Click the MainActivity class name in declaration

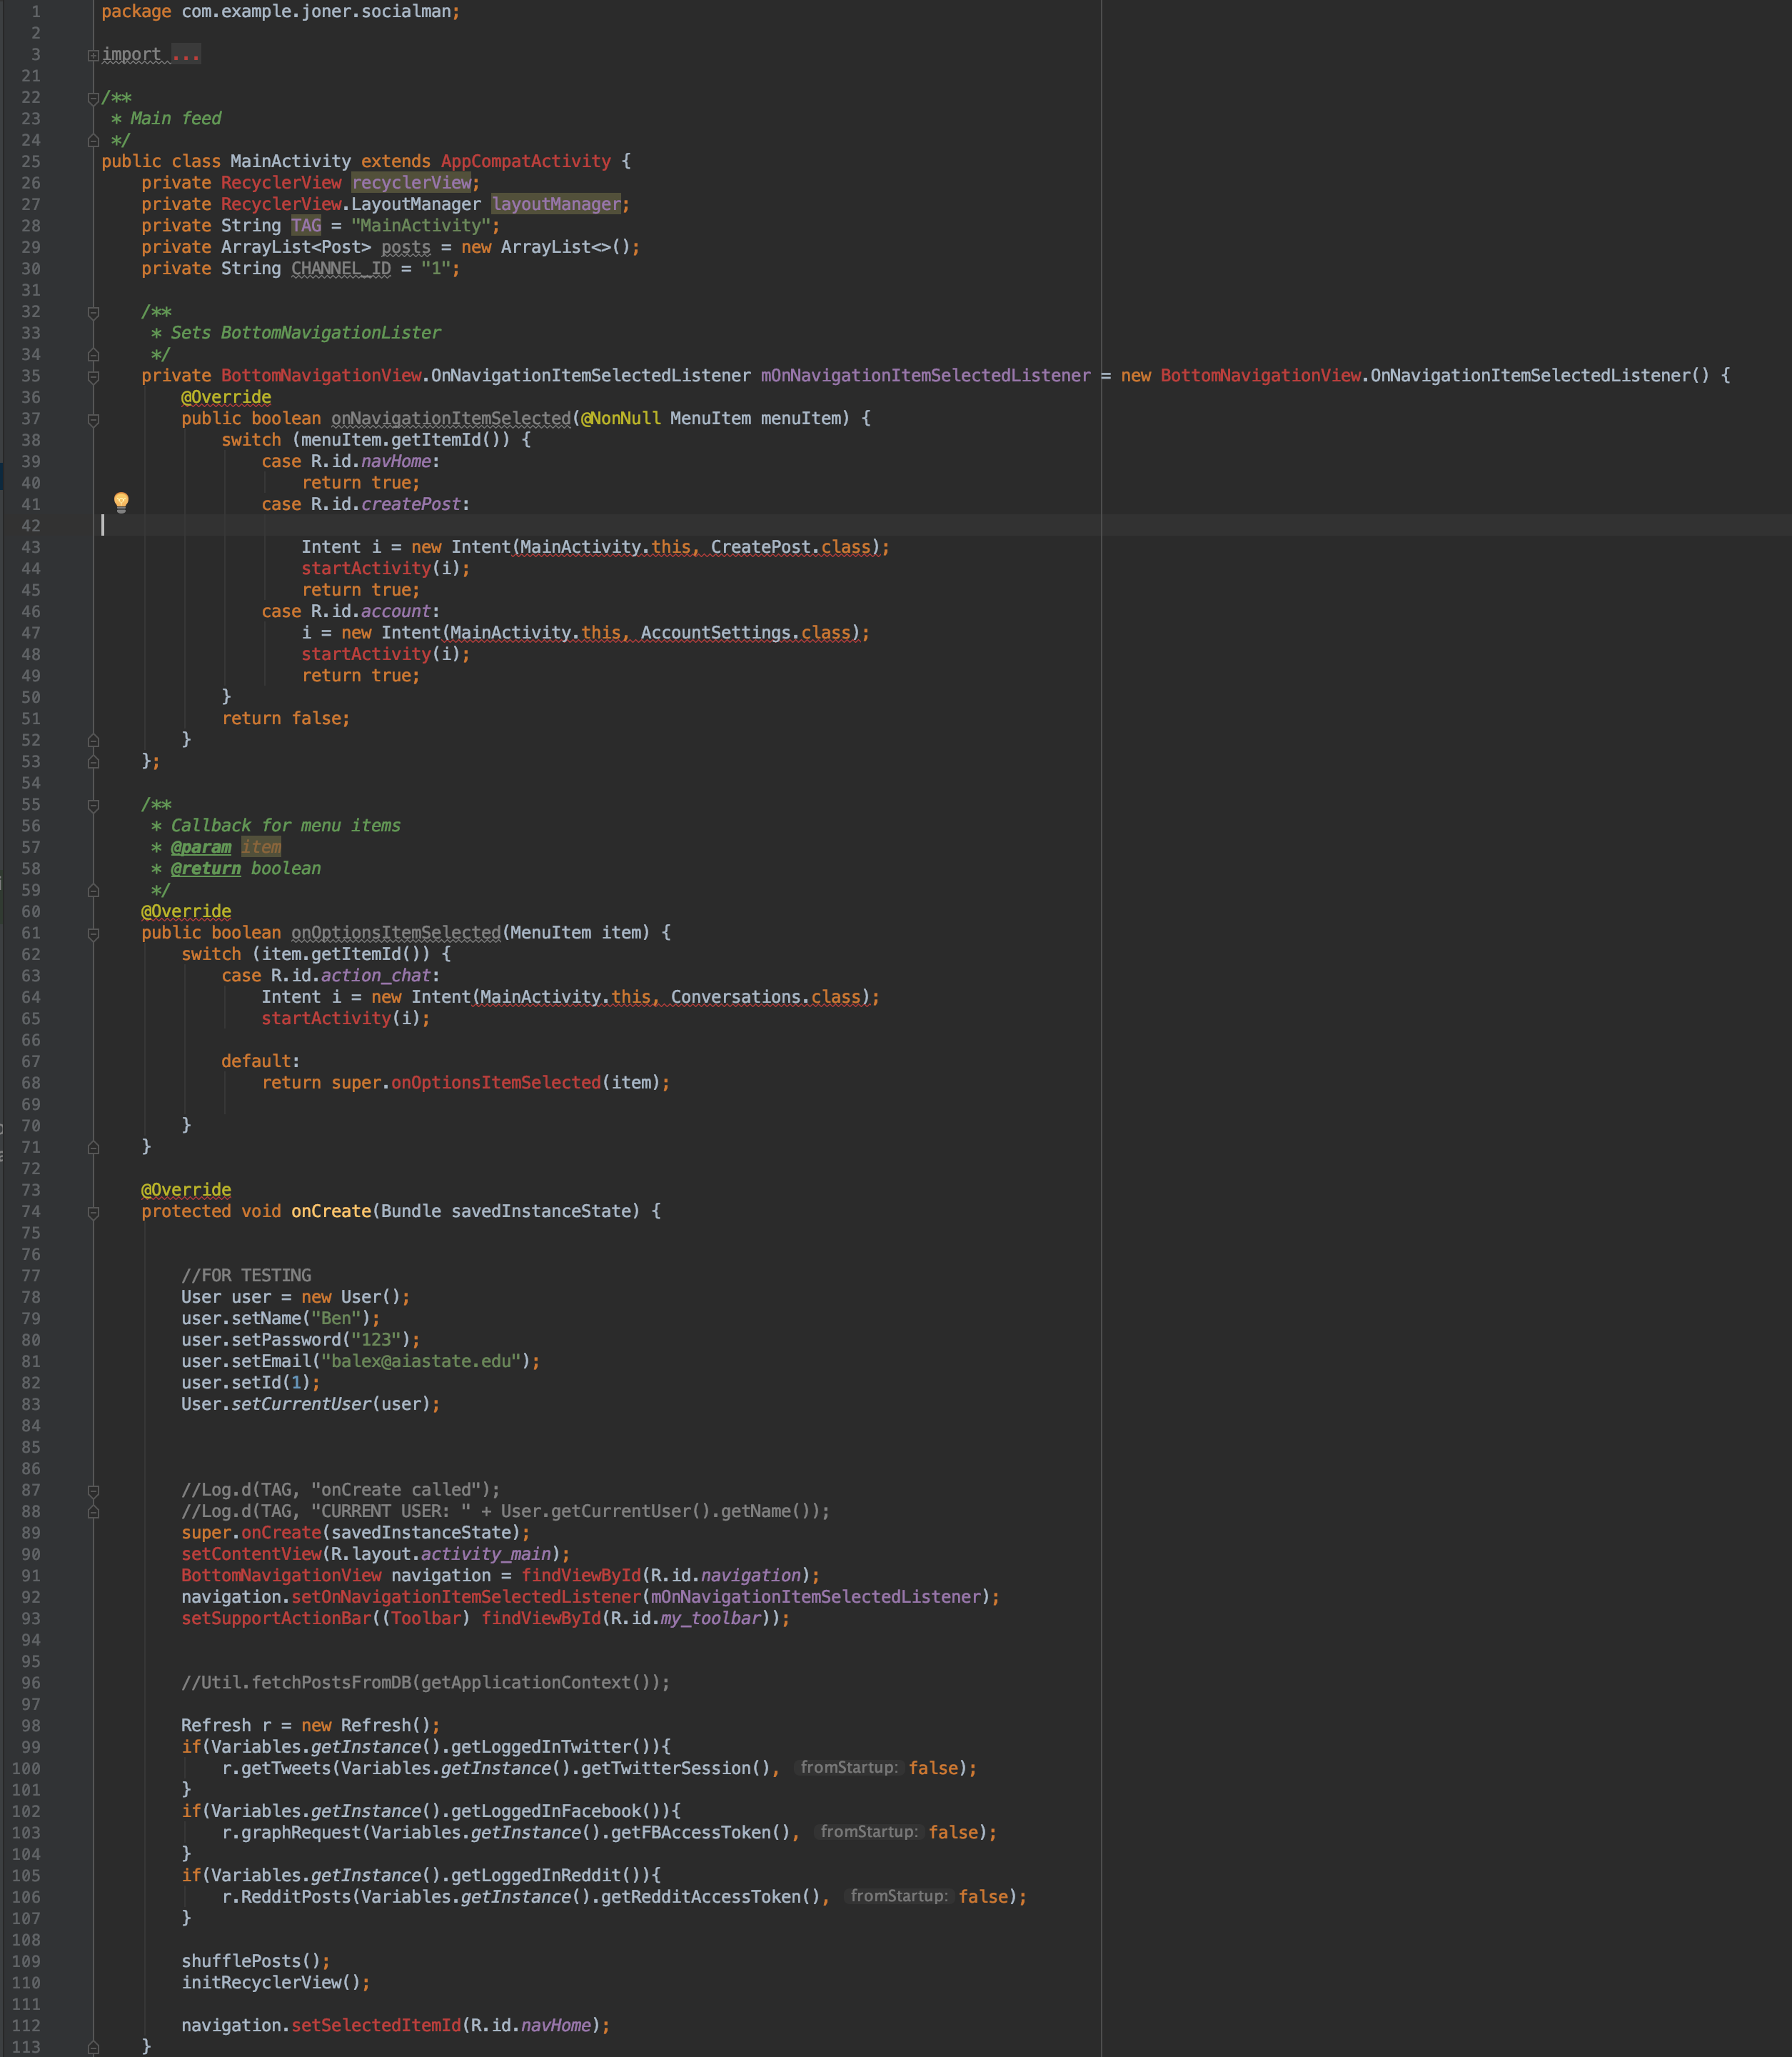(x=291, y=161)
